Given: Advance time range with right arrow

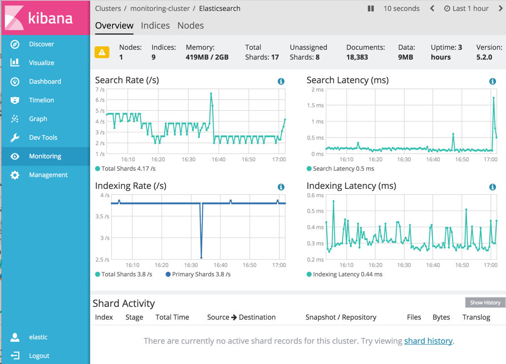Looking at the screenshot, I should [501, 8].
